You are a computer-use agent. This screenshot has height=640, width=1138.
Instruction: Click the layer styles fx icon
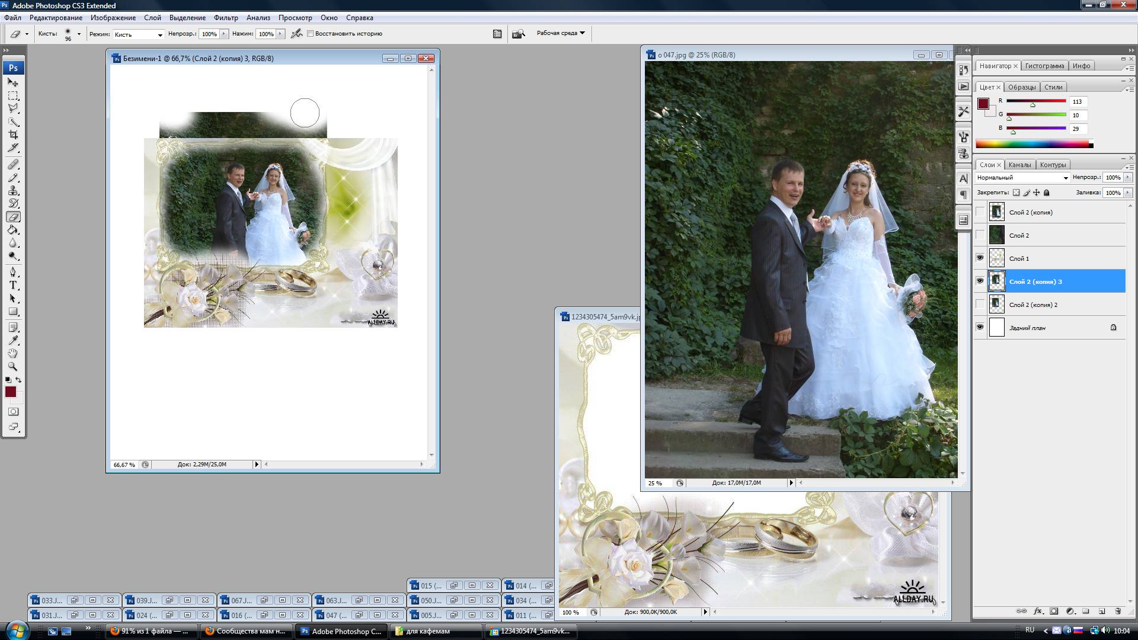pyautogui.click(x=1038, y=611)
